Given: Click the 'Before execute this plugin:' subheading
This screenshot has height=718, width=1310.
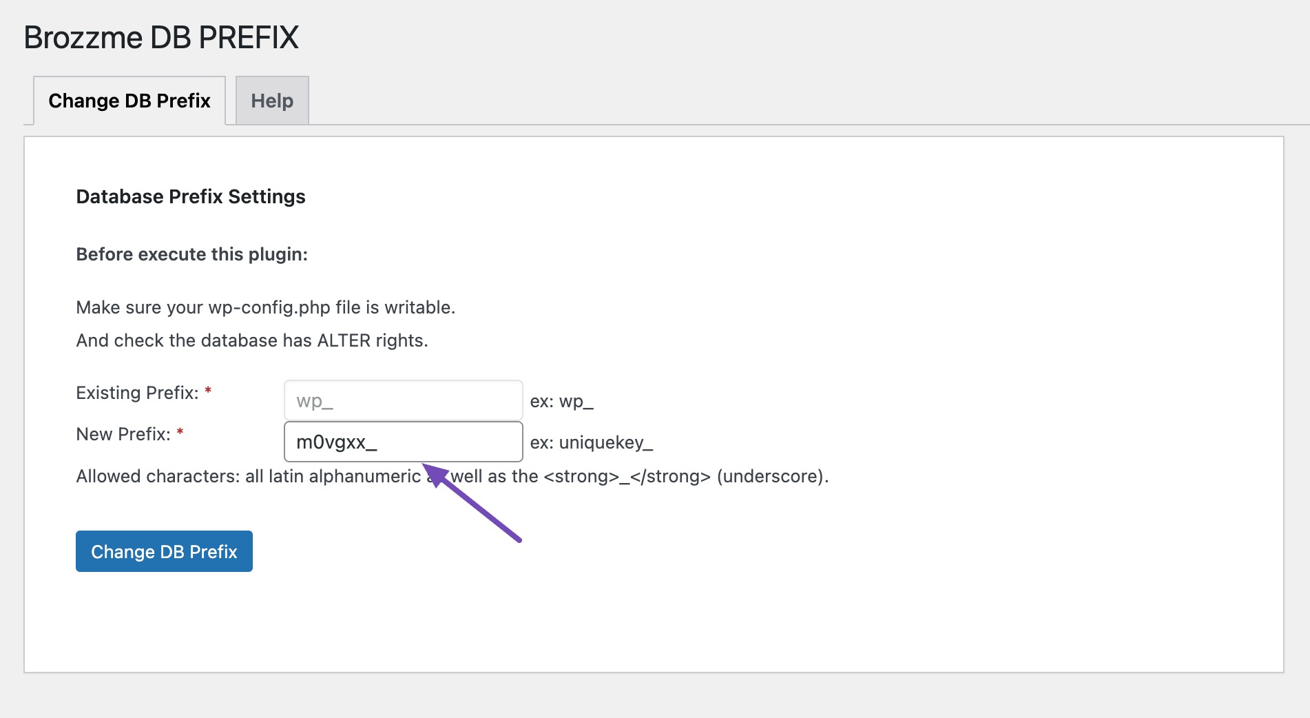Looking at the screenshot, I should pos(191,254).
